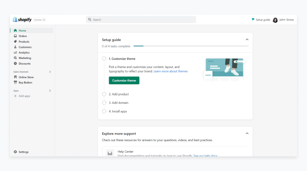Mark Customize theme task as complete
The width and height of the screenshot is (307, 171).
[x=104, y=59]
